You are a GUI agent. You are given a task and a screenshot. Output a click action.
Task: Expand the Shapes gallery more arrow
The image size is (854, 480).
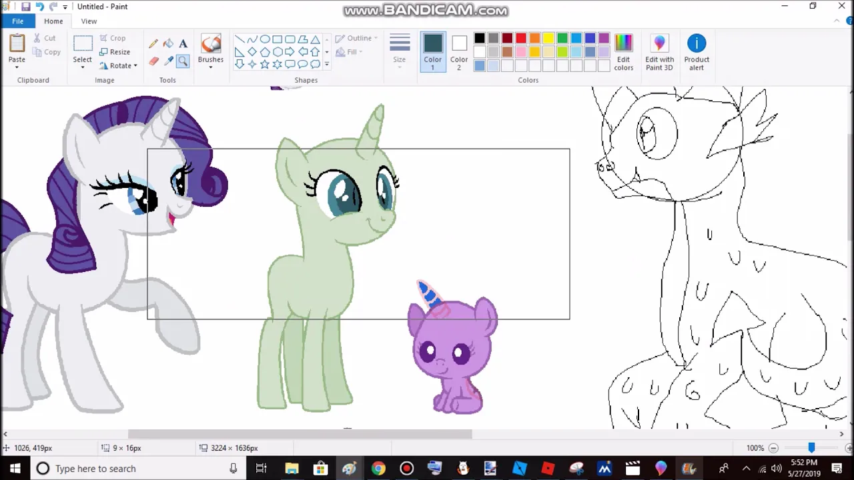click(x=326, y=64)
